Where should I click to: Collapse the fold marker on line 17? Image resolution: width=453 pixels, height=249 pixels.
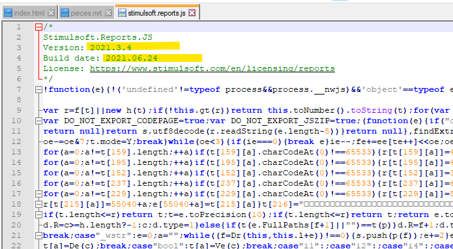click(38, 194)
